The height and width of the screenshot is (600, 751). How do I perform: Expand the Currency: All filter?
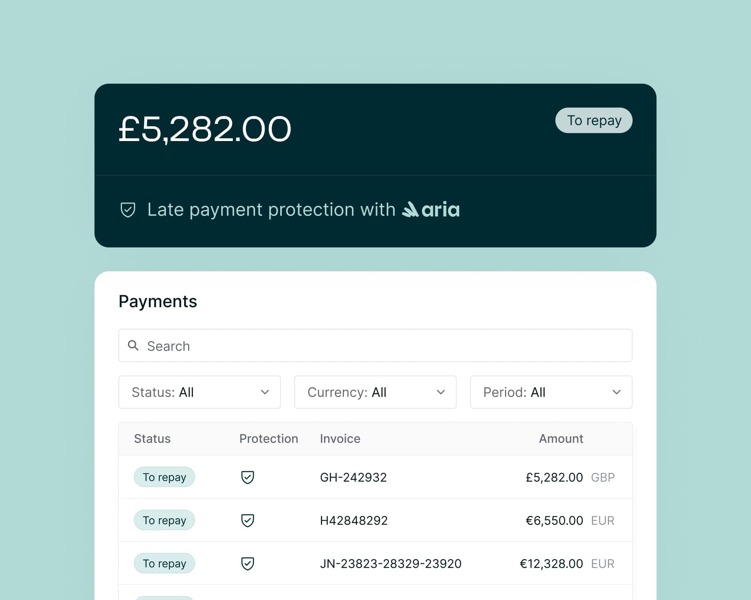tap(375, 392)
